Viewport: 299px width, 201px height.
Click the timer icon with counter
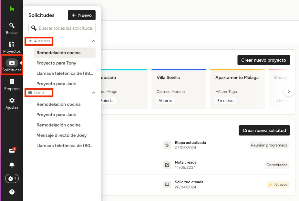pos(12,178)
